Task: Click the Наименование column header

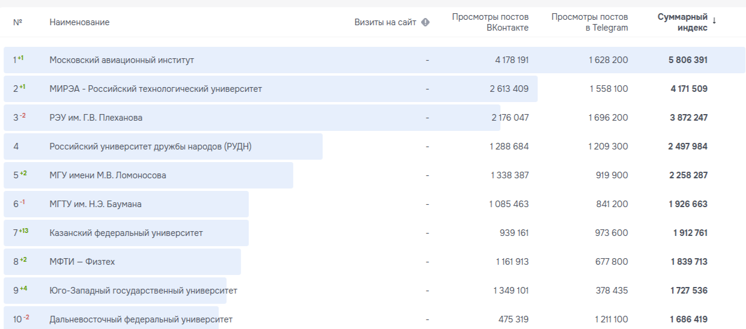Action: coord(79,22)
